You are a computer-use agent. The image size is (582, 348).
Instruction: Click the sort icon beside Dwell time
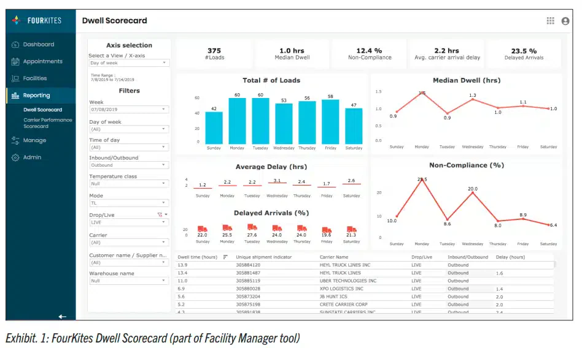pyautogui.click(x=225, y=257)
